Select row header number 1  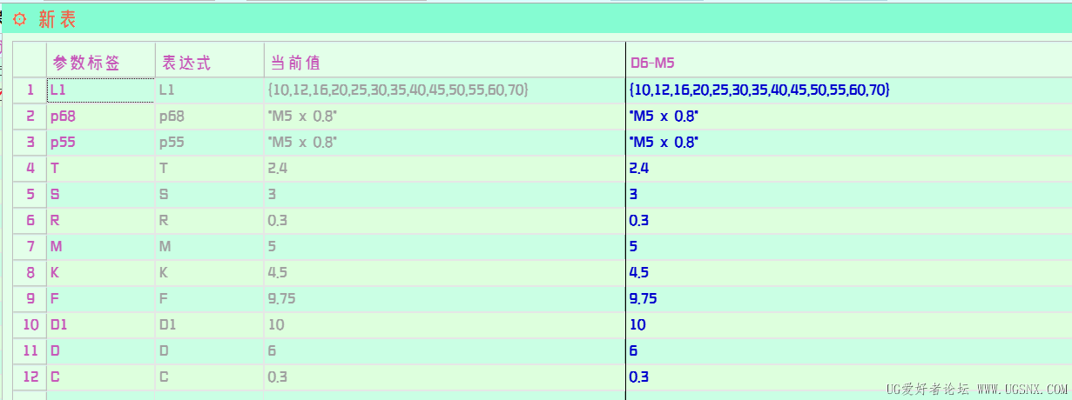pos(30,90)
